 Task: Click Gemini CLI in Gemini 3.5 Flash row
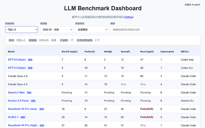pos(187,101)
